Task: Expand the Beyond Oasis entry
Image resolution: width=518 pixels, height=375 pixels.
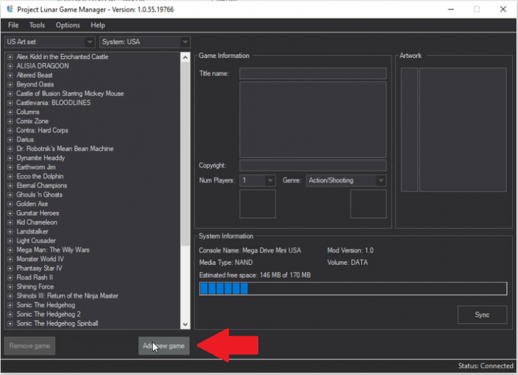Action: pyautogui.click(x=10, y=85)
